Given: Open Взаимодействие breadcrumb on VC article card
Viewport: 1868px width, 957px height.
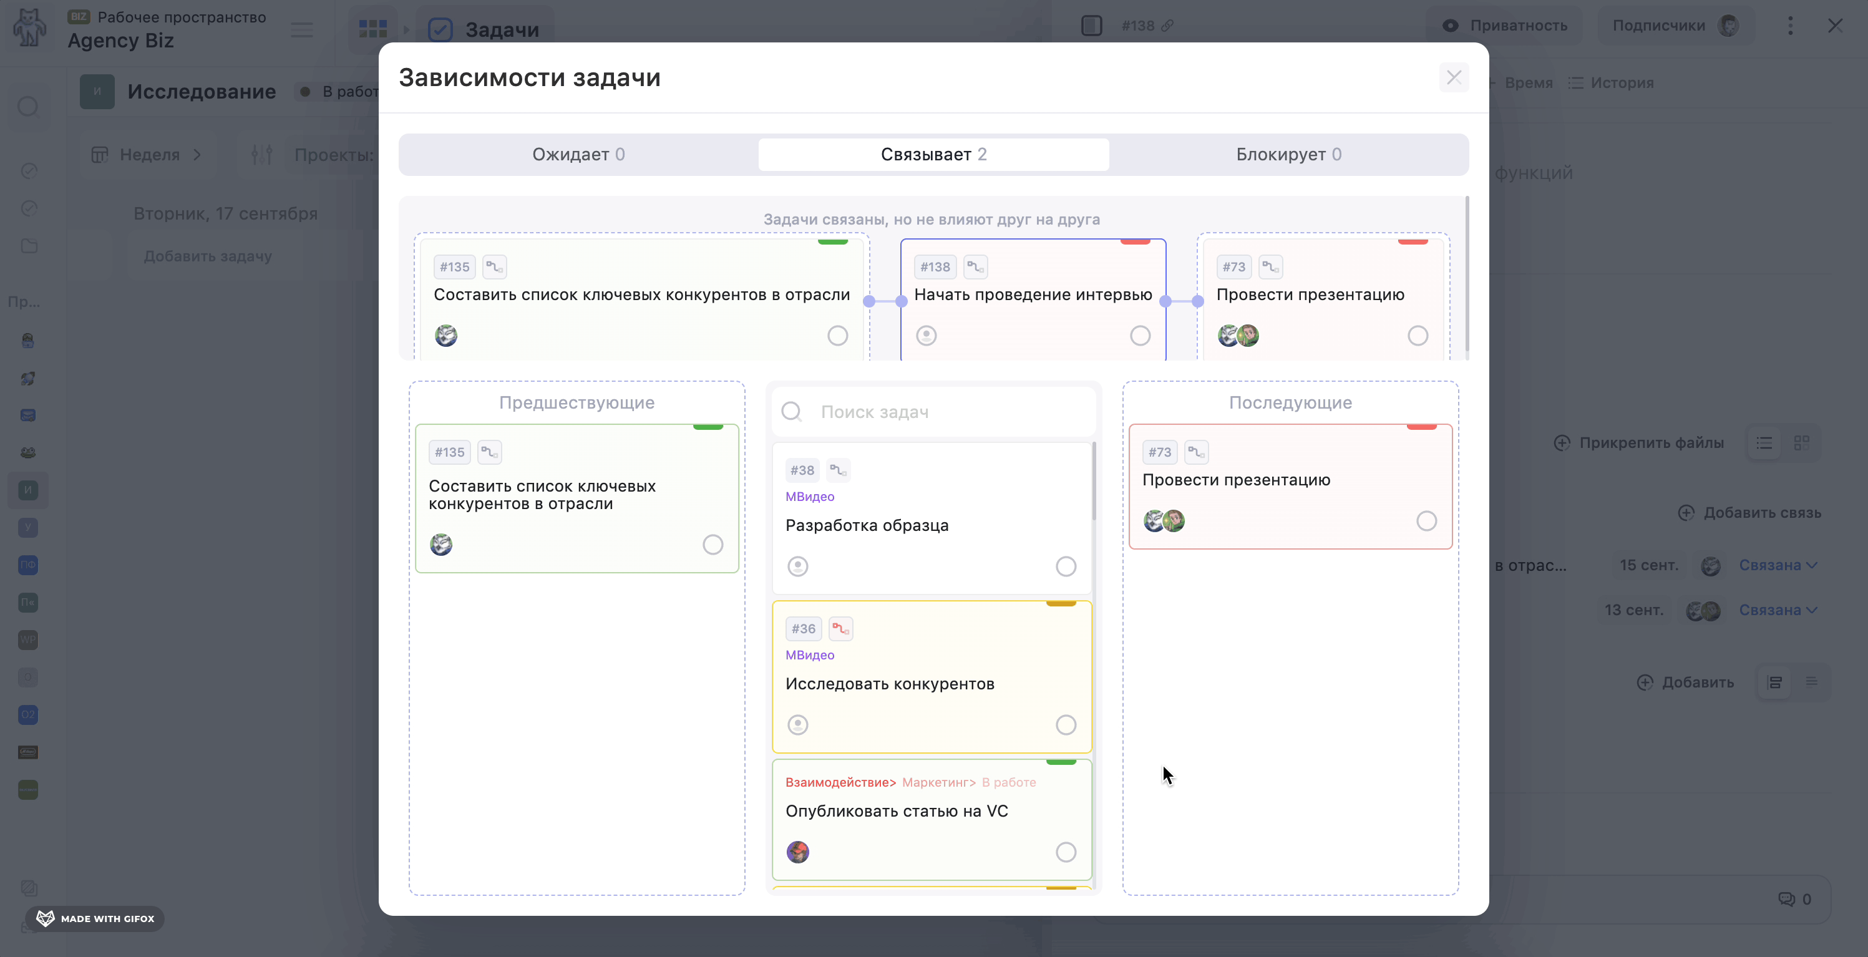Looking at the screenshot, I should tap(840, 782).
